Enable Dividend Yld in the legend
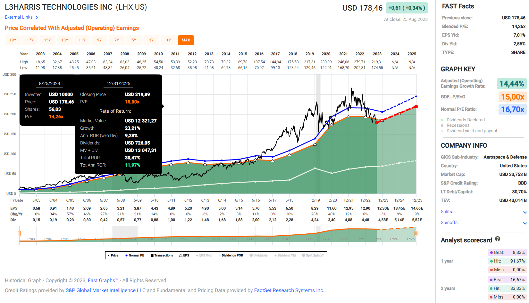The height and width of the screenshot is (303, 529). point(285,255)
